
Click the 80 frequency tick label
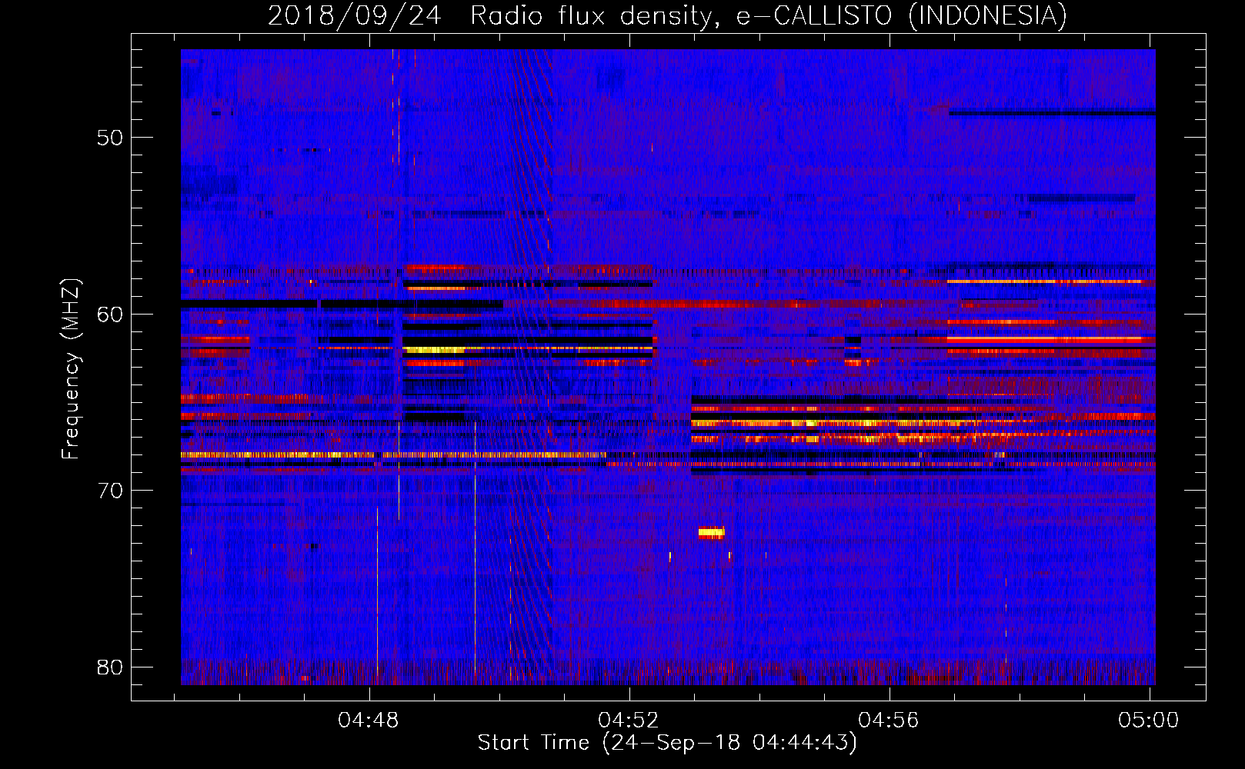point(110,667)
